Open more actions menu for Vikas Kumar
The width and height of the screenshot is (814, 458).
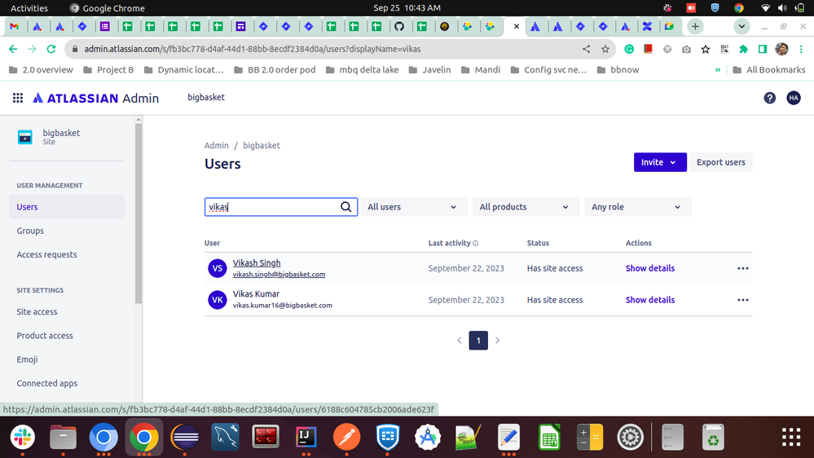click(x=743, y=300)
